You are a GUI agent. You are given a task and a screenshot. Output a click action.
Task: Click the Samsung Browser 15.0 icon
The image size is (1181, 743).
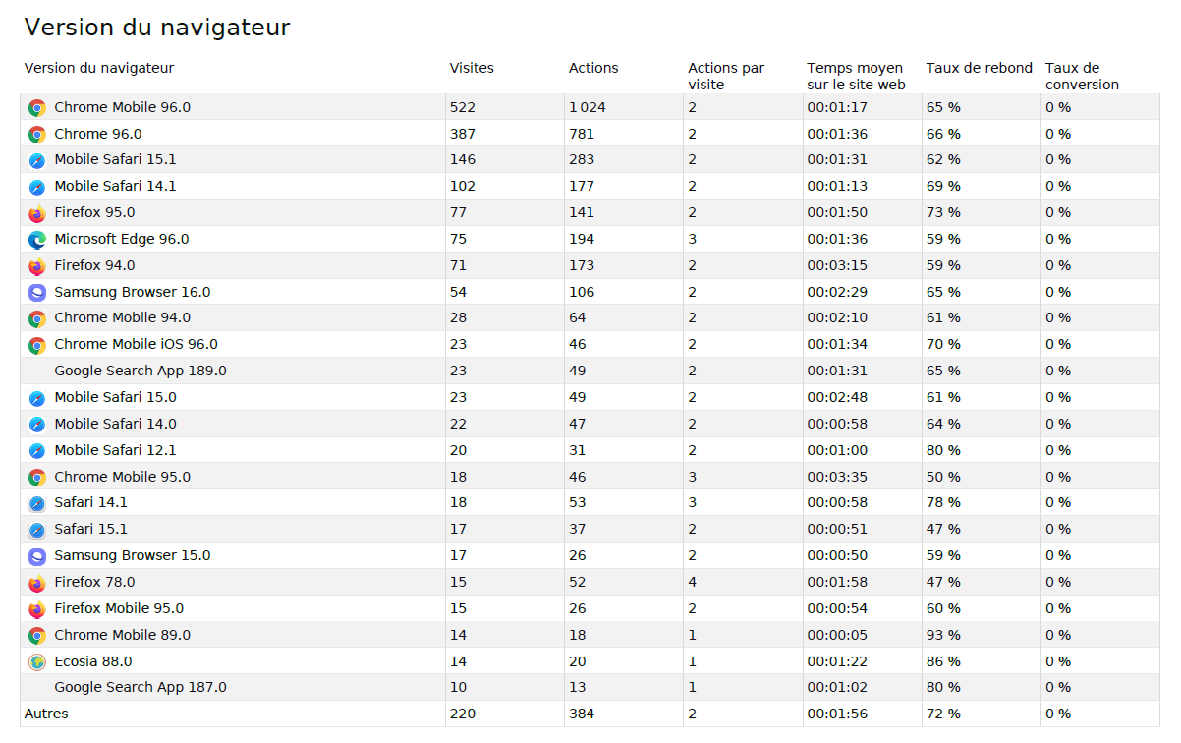(x=37, y=556)
